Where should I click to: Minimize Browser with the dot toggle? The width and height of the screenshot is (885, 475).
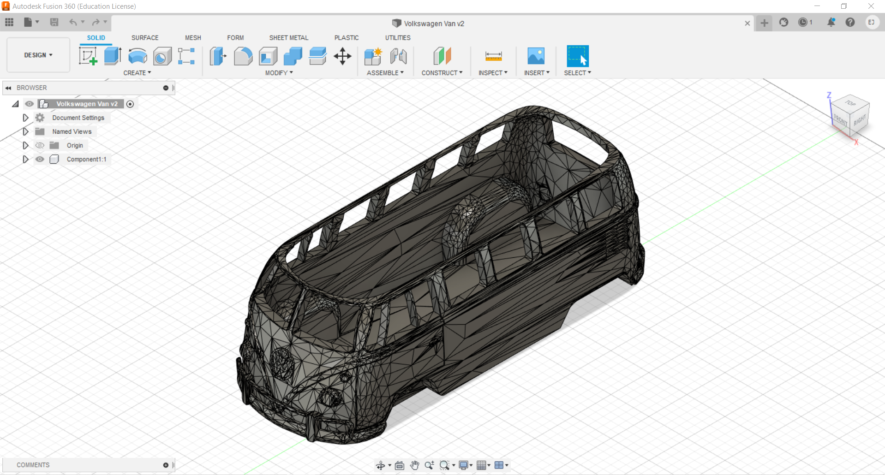click(166, 88)
